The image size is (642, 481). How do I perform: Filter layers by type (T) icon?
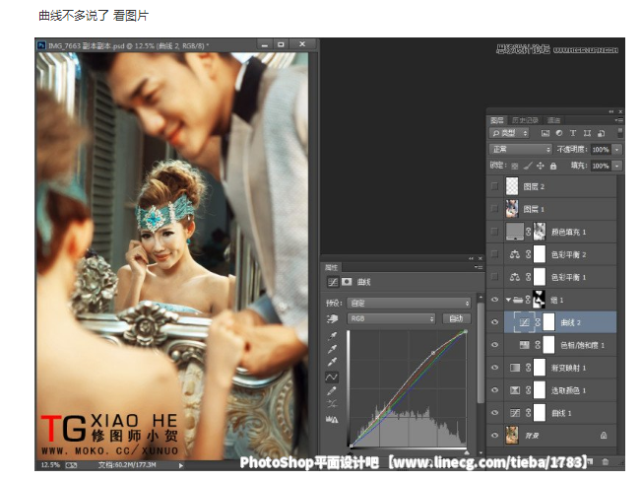(x=573, y=133)
